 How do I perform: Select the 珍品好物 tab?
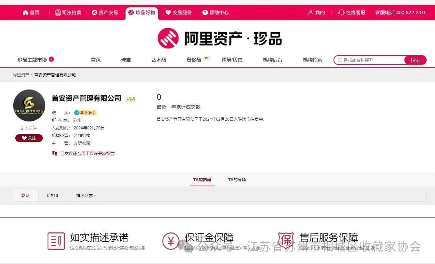(x=142, y=13)
